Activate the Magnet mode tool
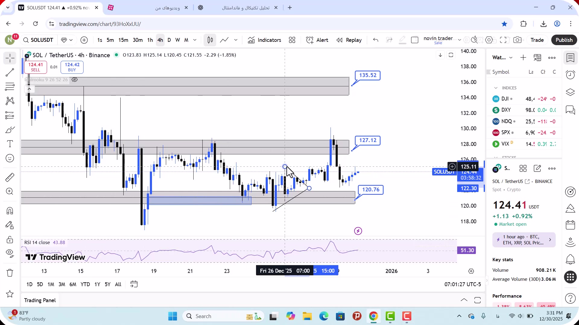579x325 pixels. pos(10,211)
